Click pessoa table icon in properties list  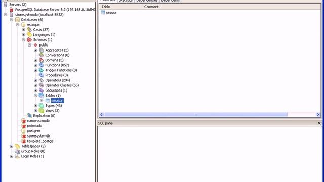tap(103, 12)
